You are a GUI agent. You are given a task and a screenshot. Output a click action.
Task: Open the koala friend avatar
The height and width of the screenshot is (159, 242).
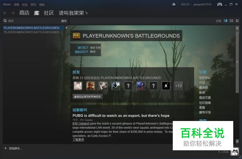click(103, 86)
